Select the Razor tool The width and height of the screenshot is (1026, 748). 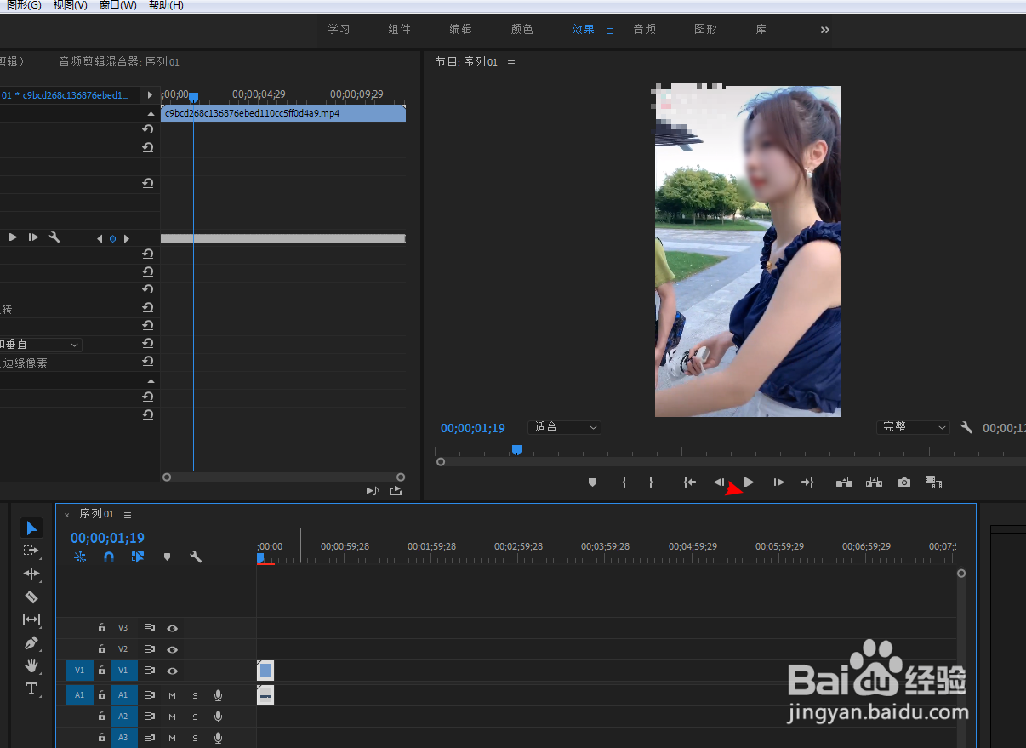click(31, 597)
